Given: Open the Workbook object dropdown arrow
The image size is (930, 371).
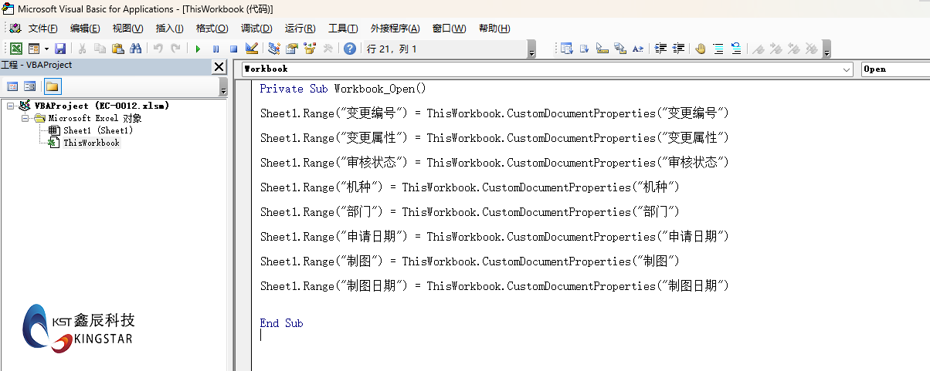Looking at the screenshot, I should 847,69.
